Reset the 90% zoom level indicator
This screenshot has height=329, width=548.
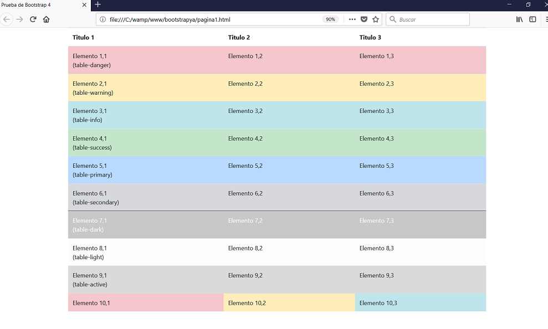330,19
